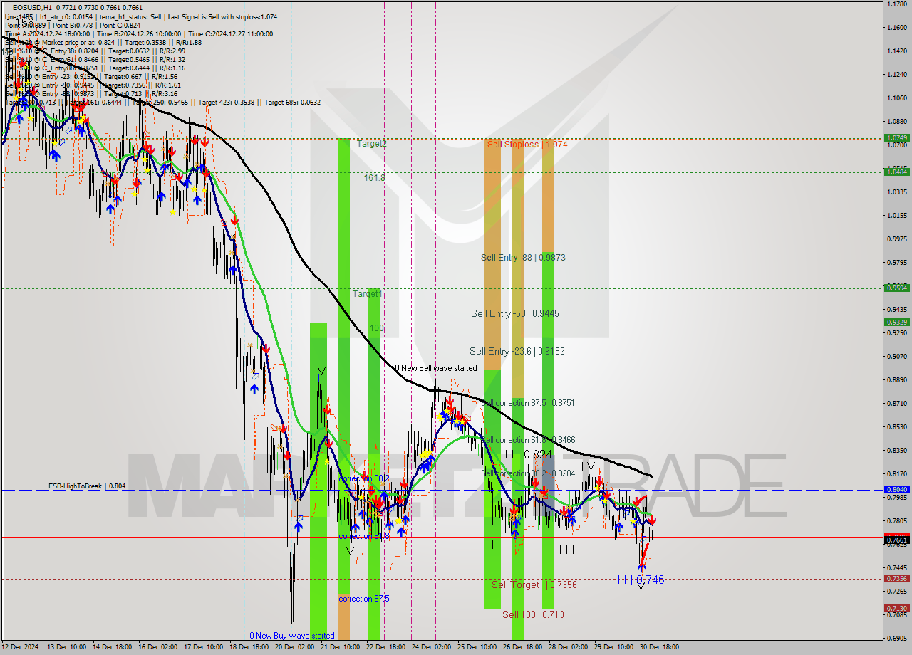This screenshot has height=655, width=912.
Task: Click the blue 'correction 38.2' label
Action: tap(364, 478)
